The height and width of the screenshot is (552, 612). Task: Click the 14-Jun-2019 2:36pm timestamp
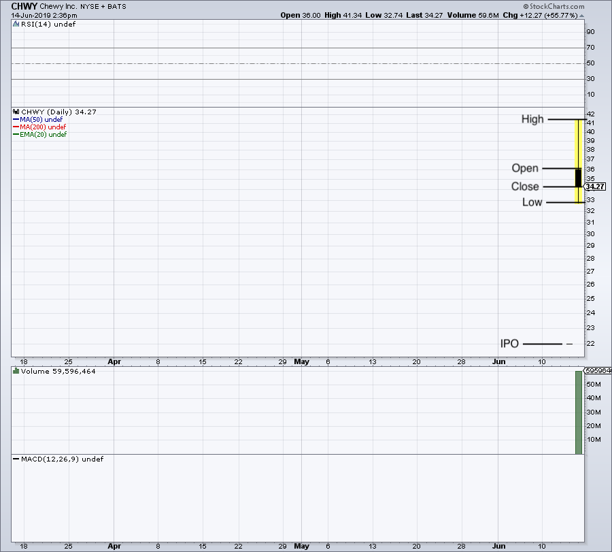pos(44,15)
